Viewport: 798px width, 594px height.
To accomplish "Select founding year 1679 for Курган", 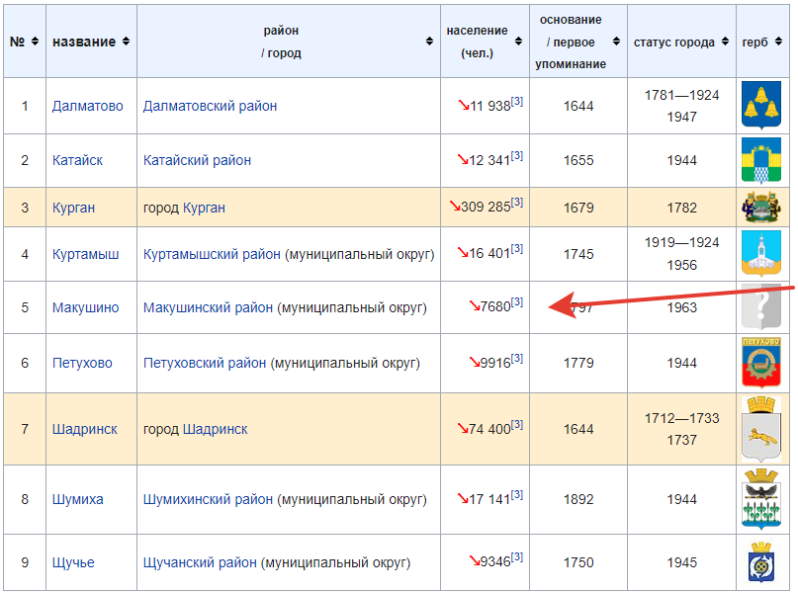I will [x=578, y=208].
